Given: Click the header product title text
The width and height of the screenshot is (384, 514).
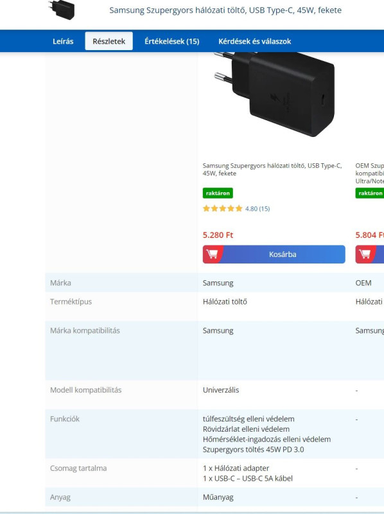Looking at the screenshot, I should (225, 10).
